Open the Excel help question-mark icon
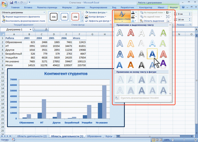The height and width of the screenshot is (142, 198). [x=183, y=7]
